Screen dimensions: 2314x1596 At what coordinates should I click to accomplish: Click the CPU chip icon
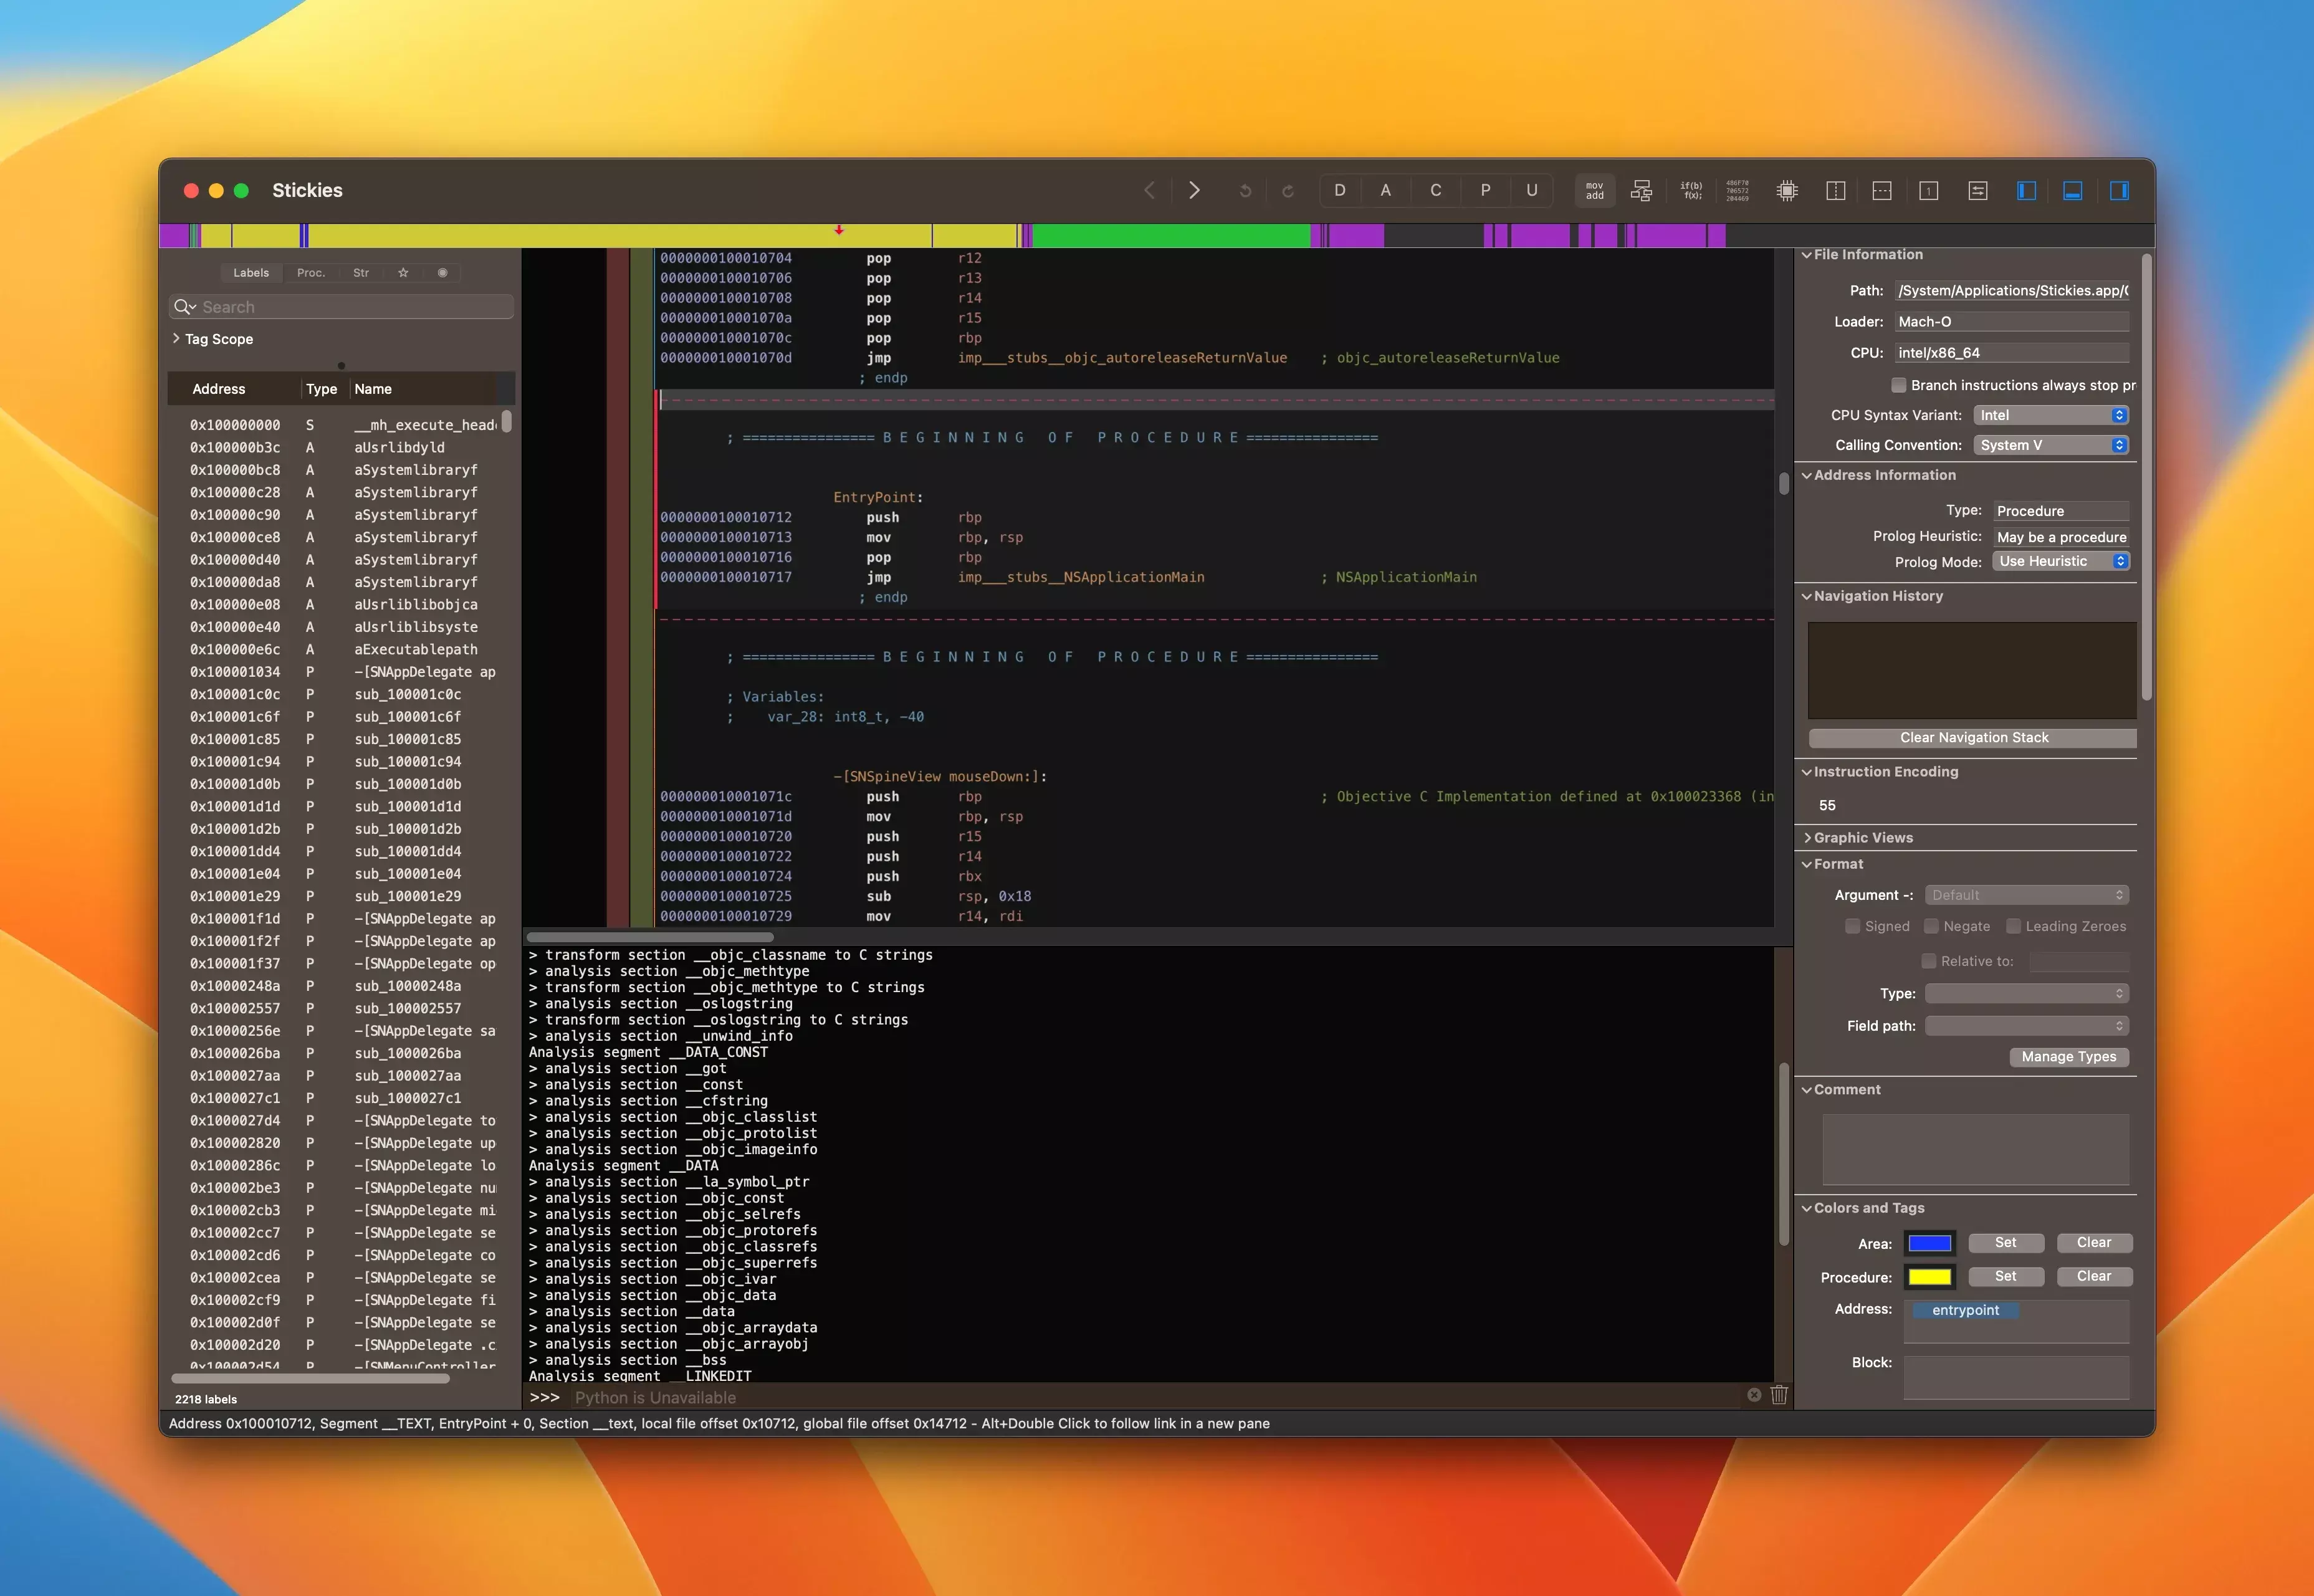1787,191
